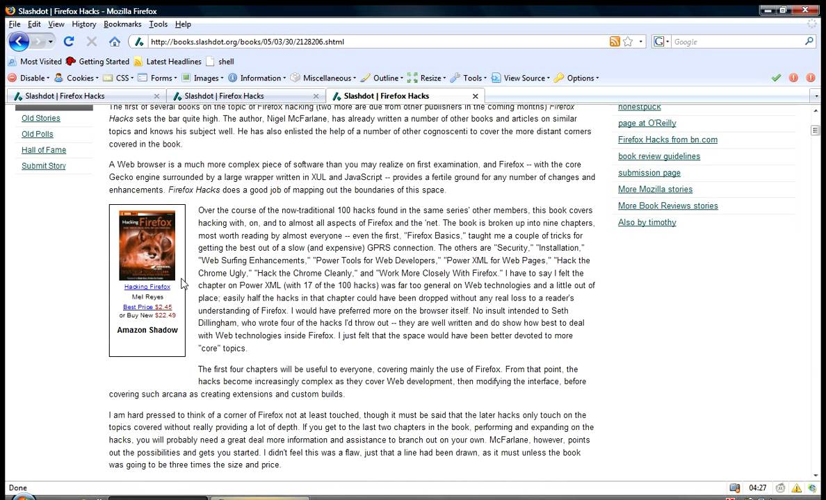Open the Help menu
Screen dimensions: 826x500
183,24
